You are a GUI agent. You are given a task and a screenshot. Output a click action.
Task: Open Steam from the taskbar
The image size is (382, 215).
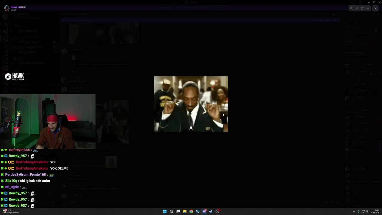coord(211,211)
